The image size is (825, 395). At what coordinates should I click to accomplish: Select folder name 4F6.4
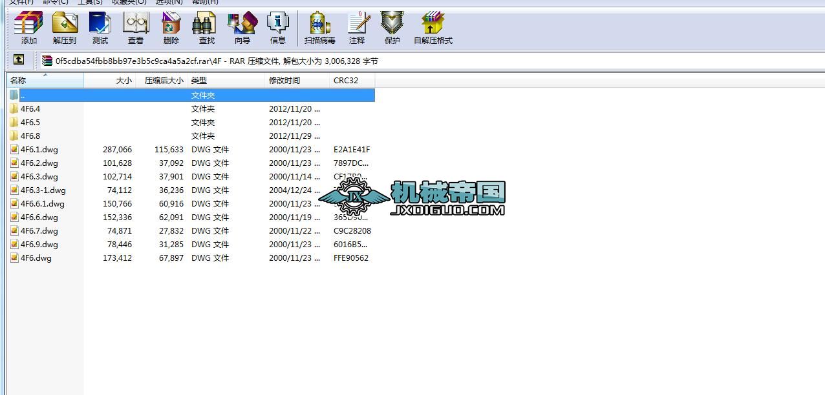tap(30, 108)
